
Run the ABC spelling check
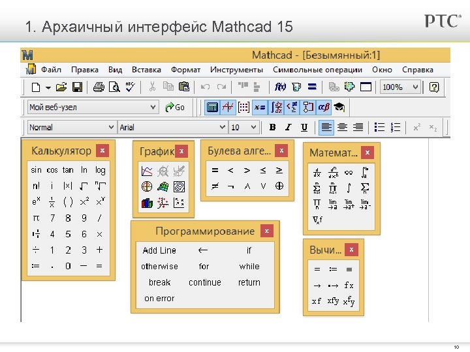coord(131,87)
